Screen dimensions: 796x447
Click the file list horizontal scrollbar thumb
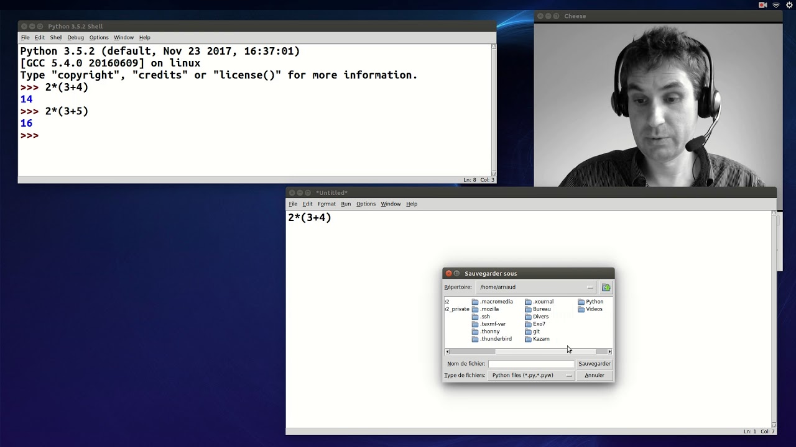(545, 352)
